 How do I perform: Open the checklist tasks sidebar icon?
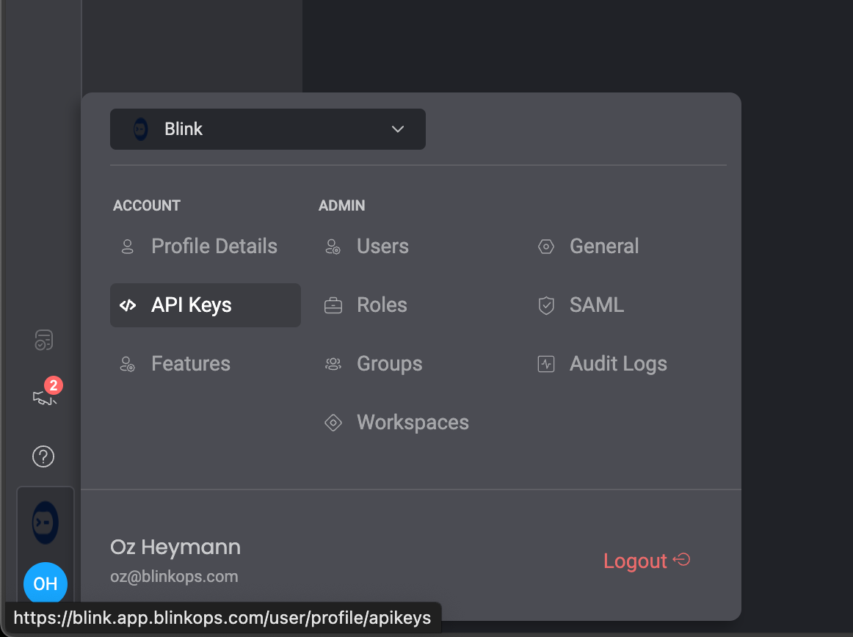(43, 340)
